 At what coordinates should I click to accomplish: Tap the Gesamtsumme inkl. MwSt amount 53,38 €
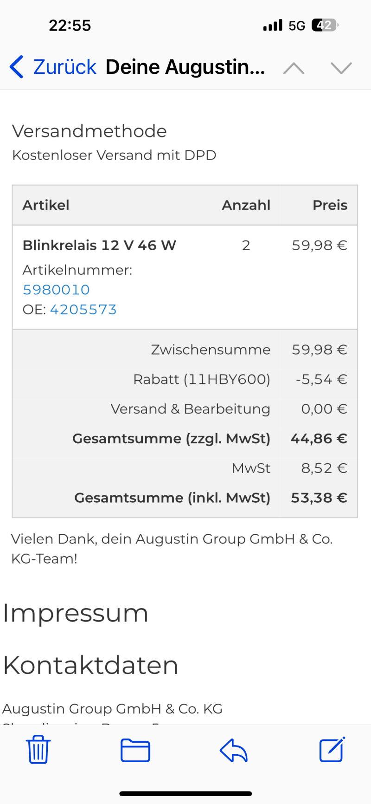coord(319,498)
